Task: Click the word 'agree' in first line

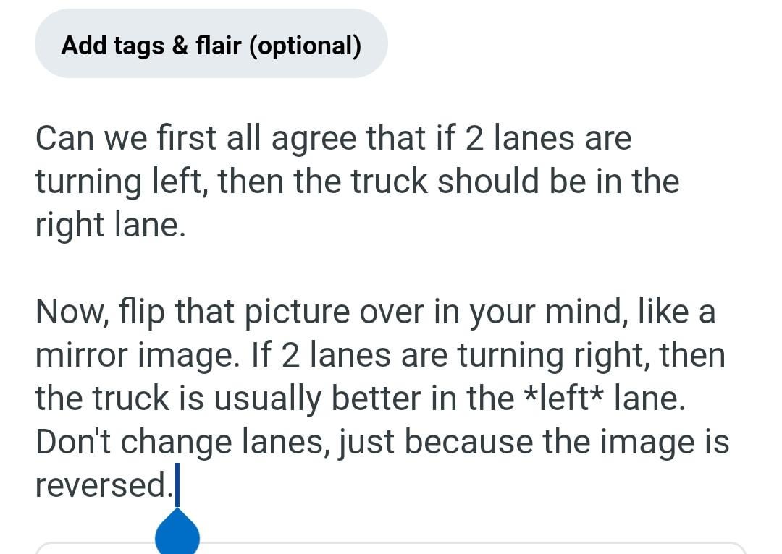Action: pyautogui.click(x=314, y=139)
